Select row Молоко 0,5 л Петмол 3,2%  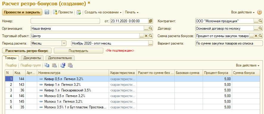click(132, 96)
